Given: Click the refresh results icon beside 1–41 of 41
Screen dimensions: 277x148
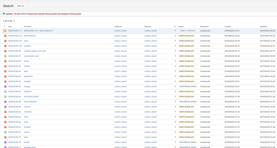Looking at the screenshot, I should pyautogui.click(x=14, y=21).
